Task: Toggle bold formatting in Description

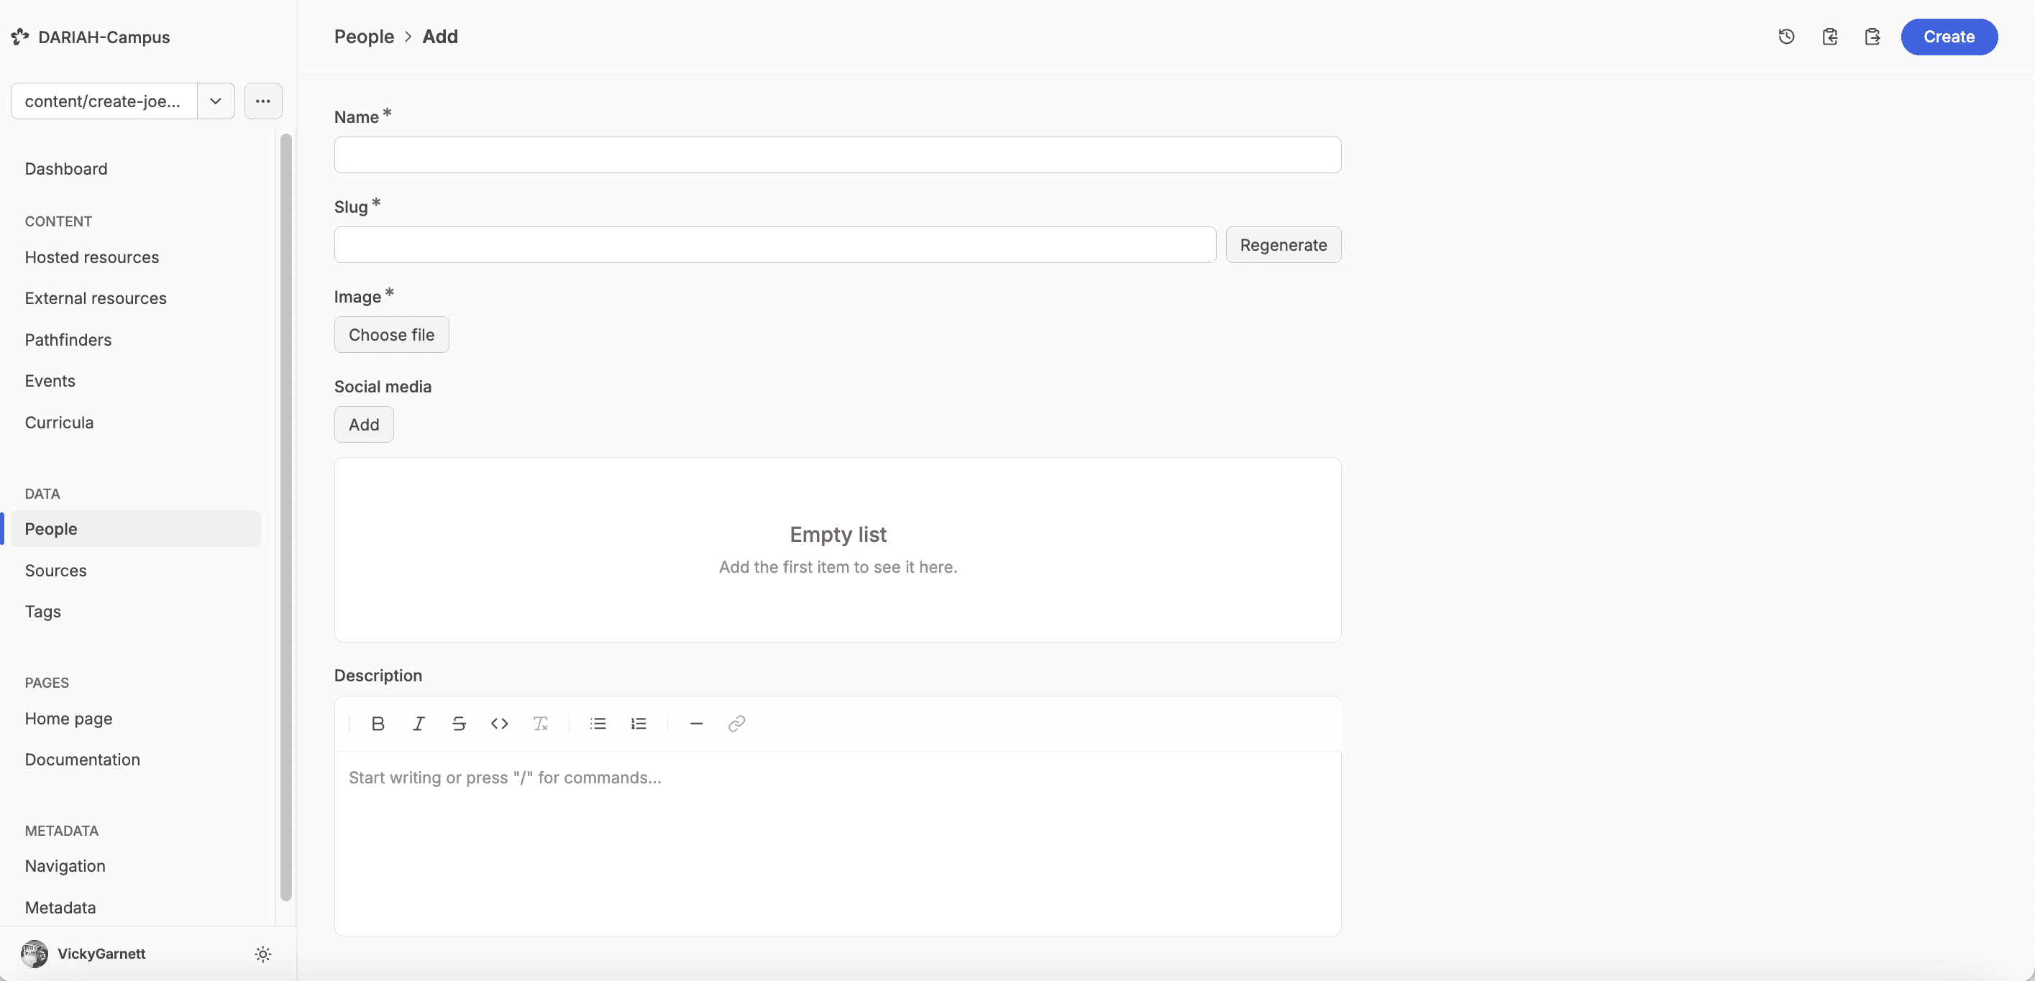Action: [x=378, y=724]
